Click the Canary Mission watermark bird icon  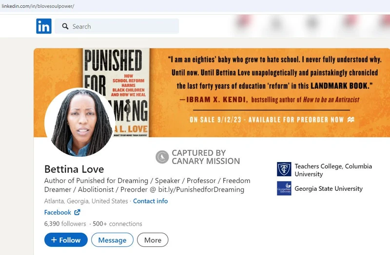pyautogui.click(x=162, y=157)
